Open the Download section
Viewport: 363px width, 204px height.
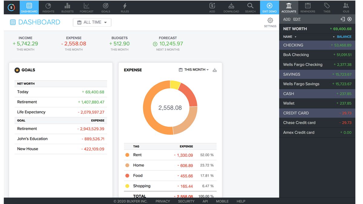[231, 7]
